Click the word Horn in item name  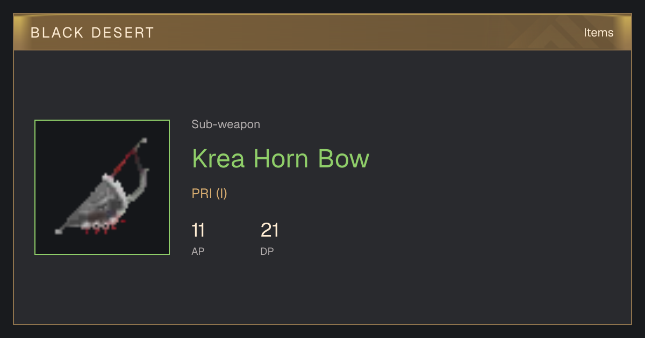[x=282, y=159]
